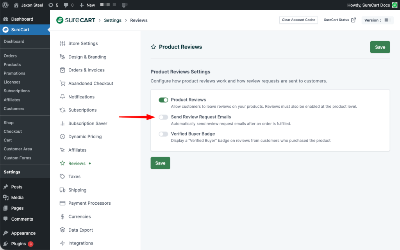Open the + New content menu

(87, 5)
